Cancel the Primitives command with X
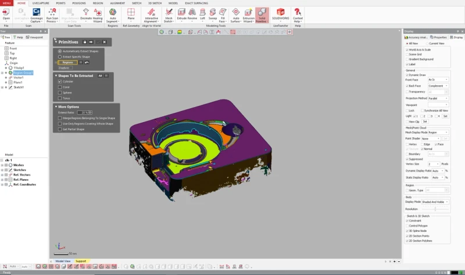This screenshot has height=275, width=465. click(x=105, y=42)
